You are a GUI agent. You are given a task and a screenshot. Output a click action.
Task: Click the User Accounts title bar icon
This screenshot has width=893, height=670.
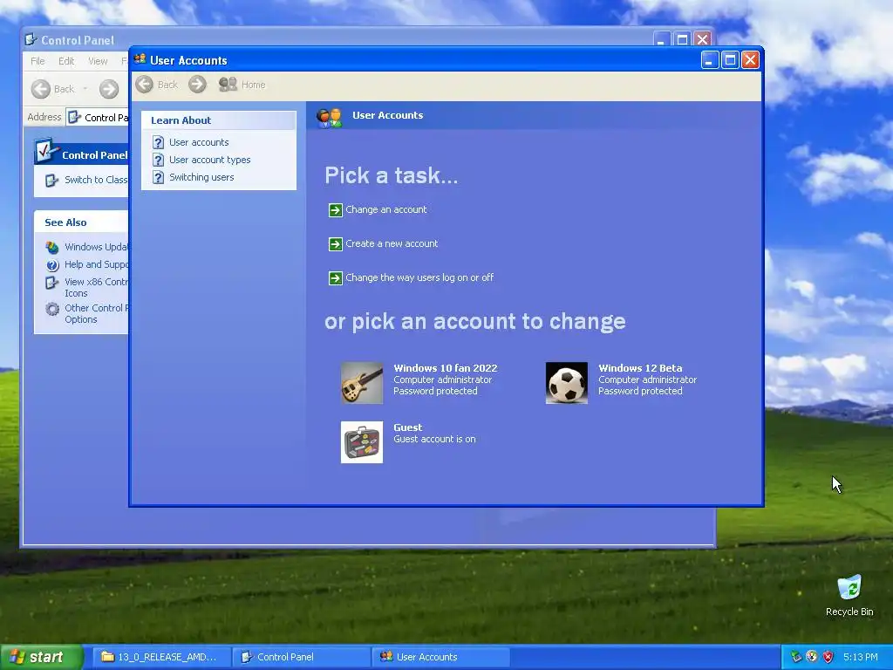click(140, 58)
